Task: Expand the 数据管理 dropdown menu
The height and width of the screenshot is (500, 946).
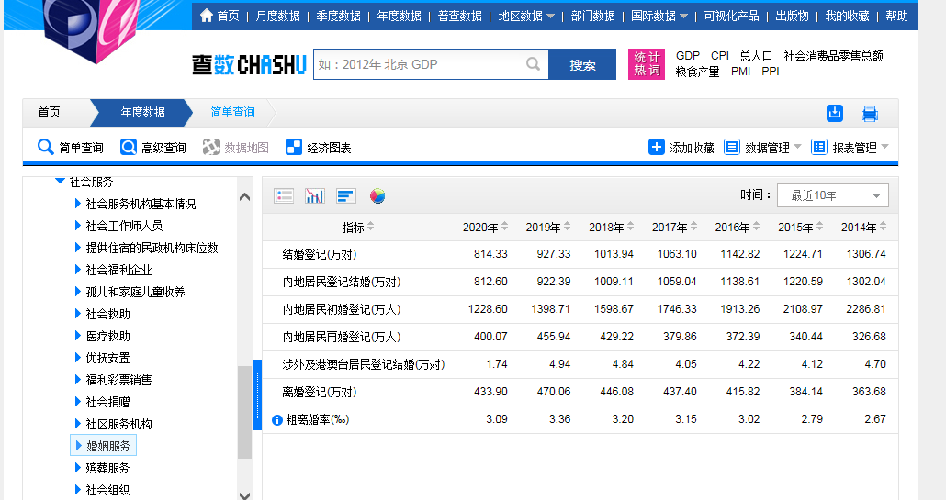Action: 763,147
